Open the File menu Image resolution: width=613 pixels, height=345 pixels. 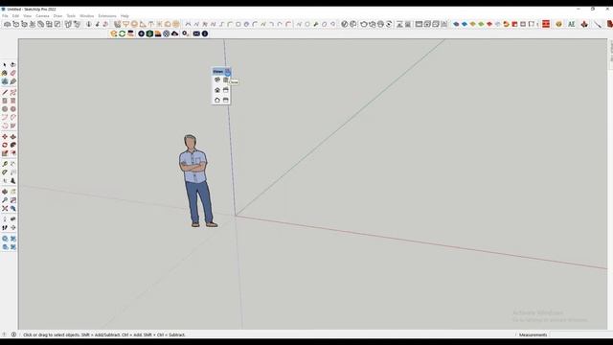(5, 16)
